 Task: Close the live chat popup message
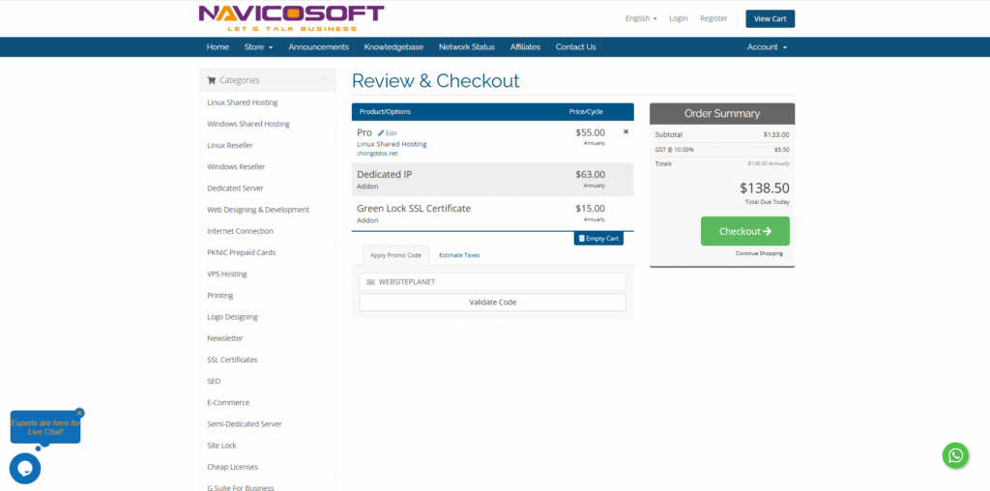coord(79,413)
